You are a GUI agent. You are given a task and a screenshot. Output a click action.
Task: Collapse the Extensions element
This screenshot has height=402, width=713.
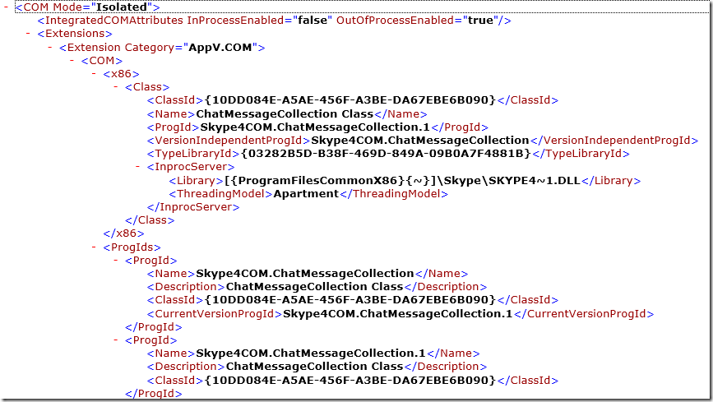point(28,33)
